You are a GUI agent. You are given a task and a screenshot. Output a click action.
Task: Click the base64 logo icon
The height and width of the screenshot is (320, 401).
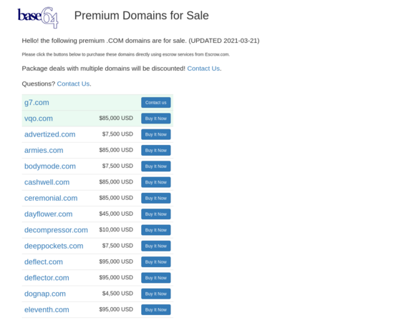click(38, 17)
